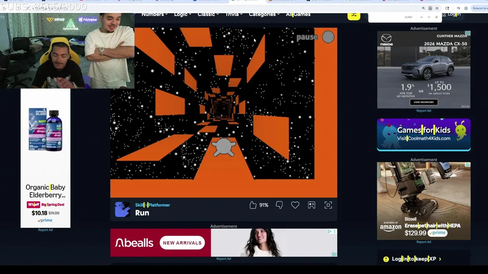Click the Google Lens search icon in address bar

[x=430, y=8]
